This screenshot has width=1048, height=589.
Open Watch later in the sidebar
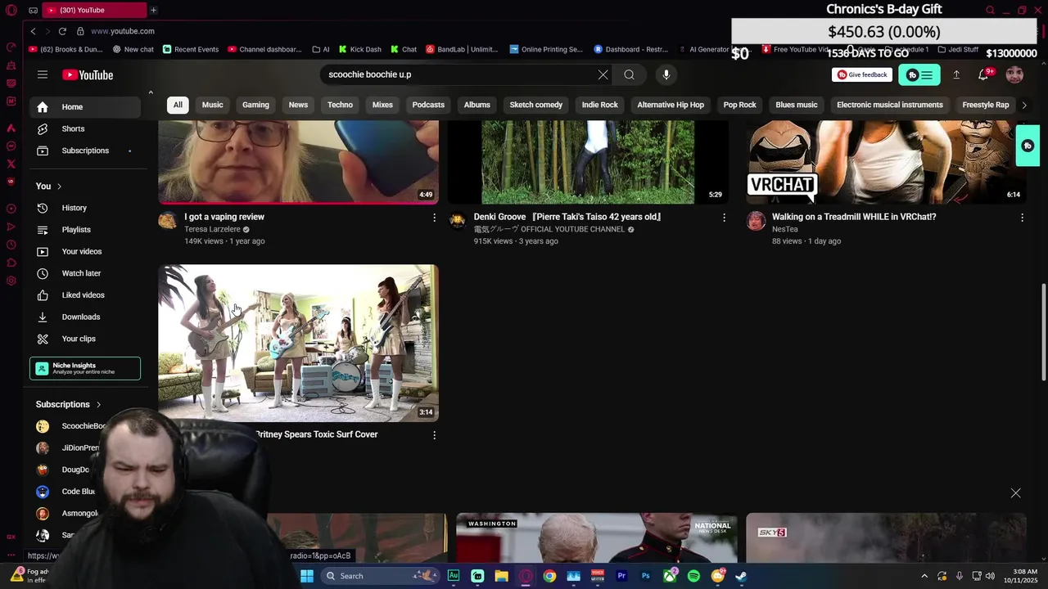point(85,273)
